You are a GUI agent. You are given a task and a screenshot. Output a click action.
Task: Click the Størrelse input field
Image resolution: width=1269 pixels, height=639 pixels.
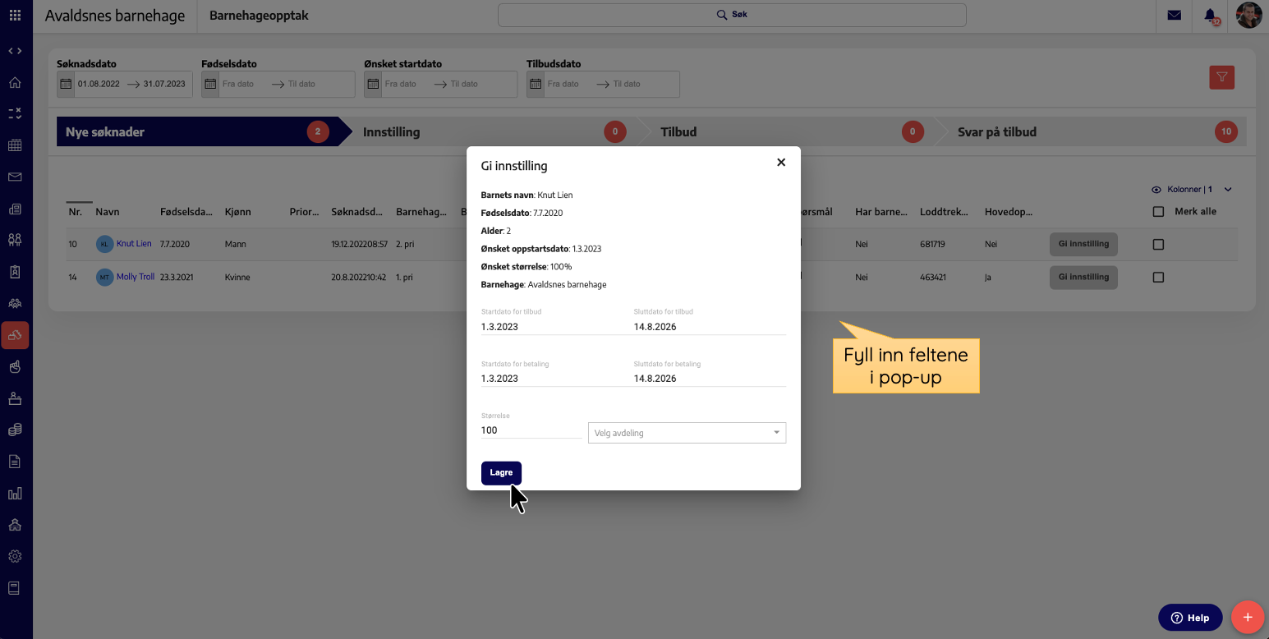(x=531, y=430)
